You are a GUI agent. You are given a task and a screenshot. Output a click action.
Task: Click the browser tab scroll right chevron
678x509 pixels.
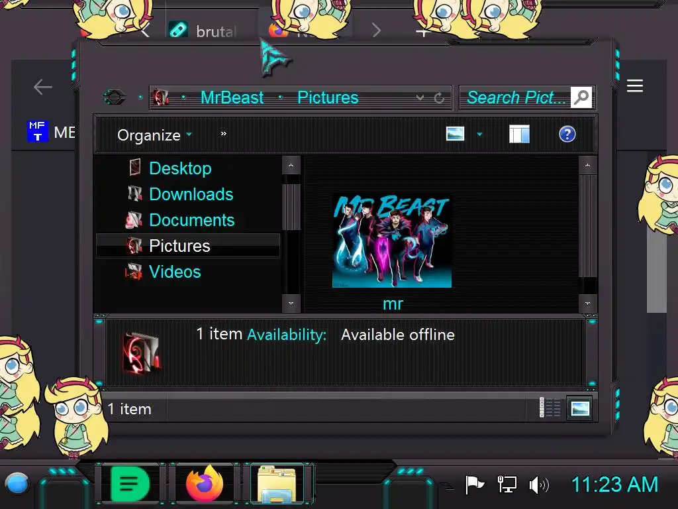pyautogui.click(x=376, y=30)
